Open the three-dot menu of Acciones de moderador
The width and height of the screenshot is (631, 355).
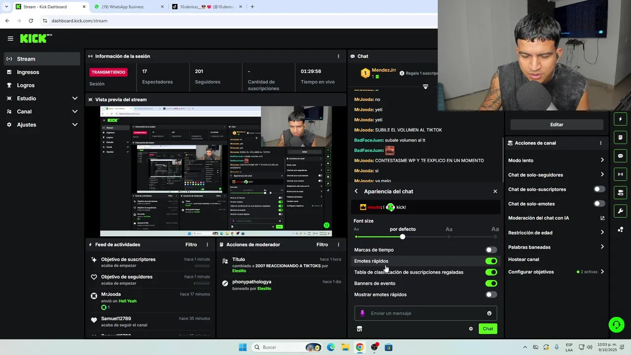(x=338, y=245)
